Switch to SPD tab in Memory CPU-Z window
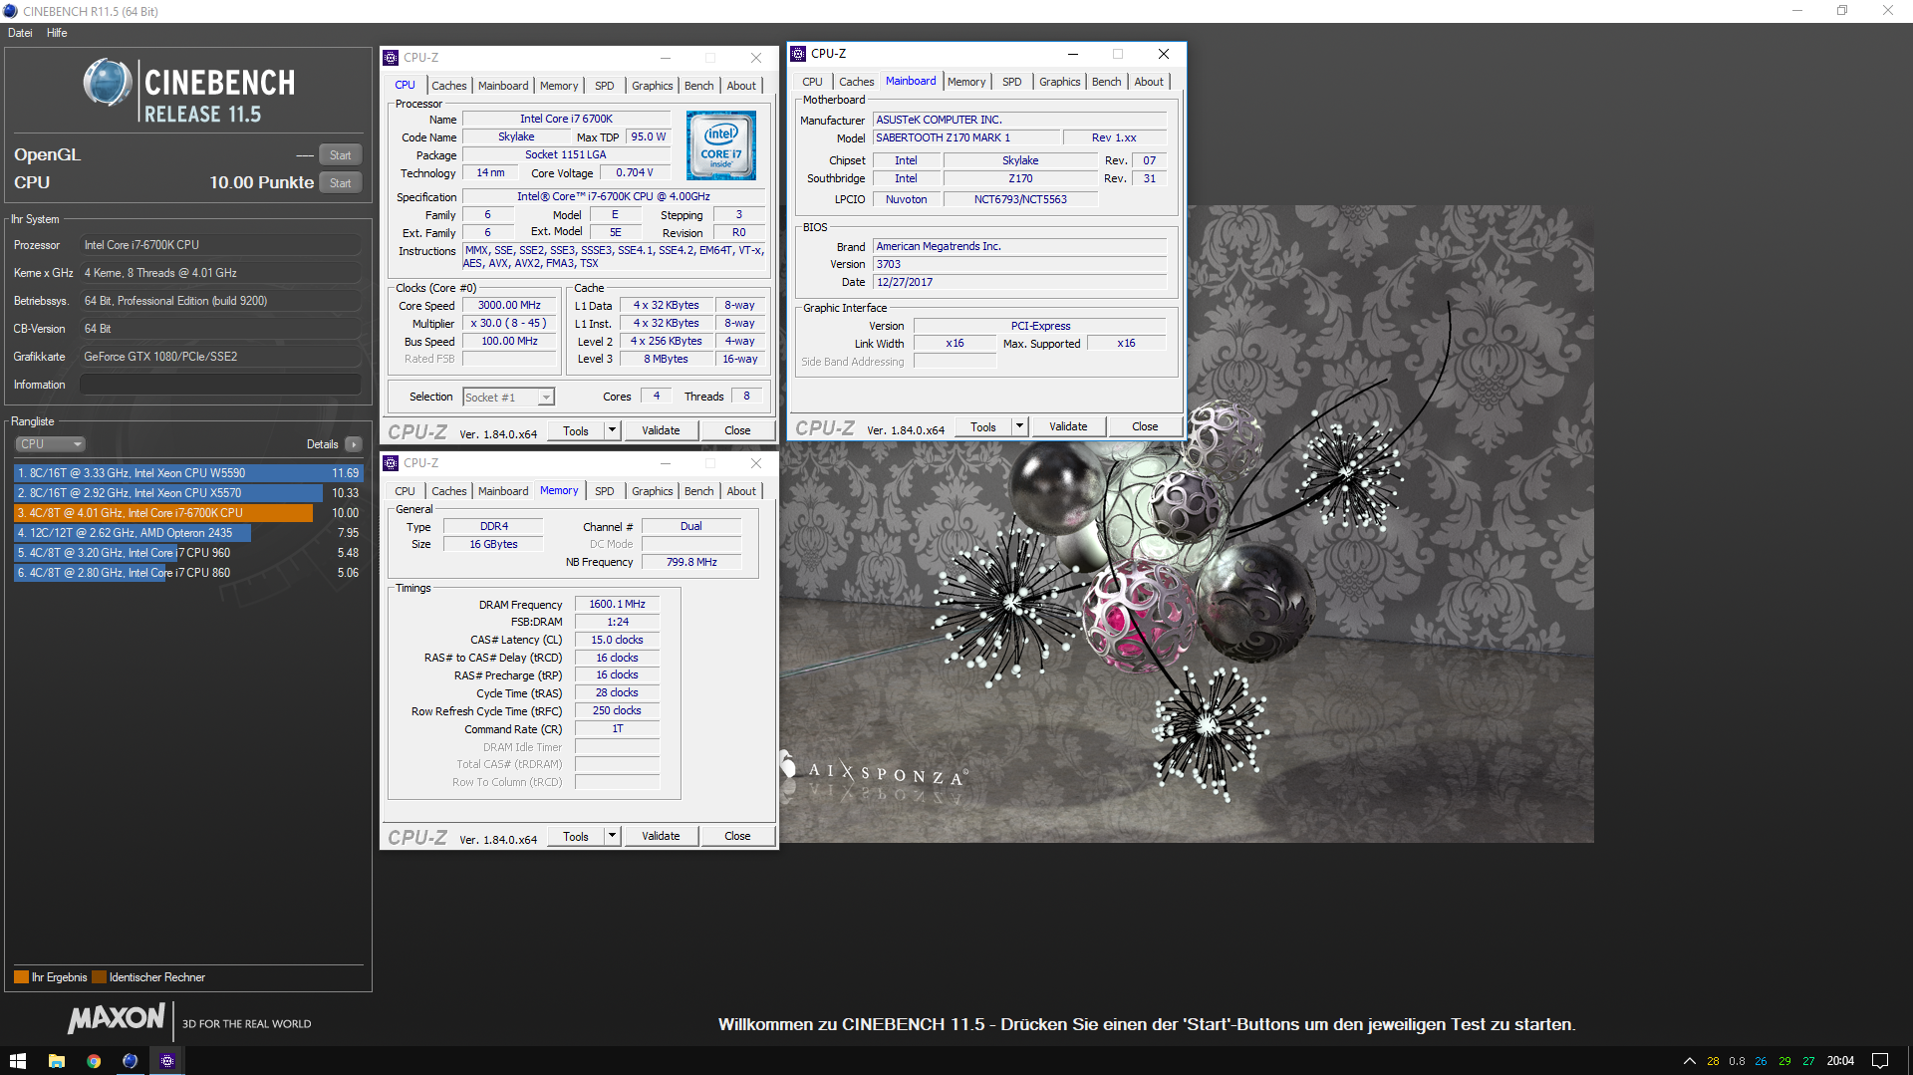Viewport: 1913px width, 1075px height. pyautogui.click(x=604, y=491)
